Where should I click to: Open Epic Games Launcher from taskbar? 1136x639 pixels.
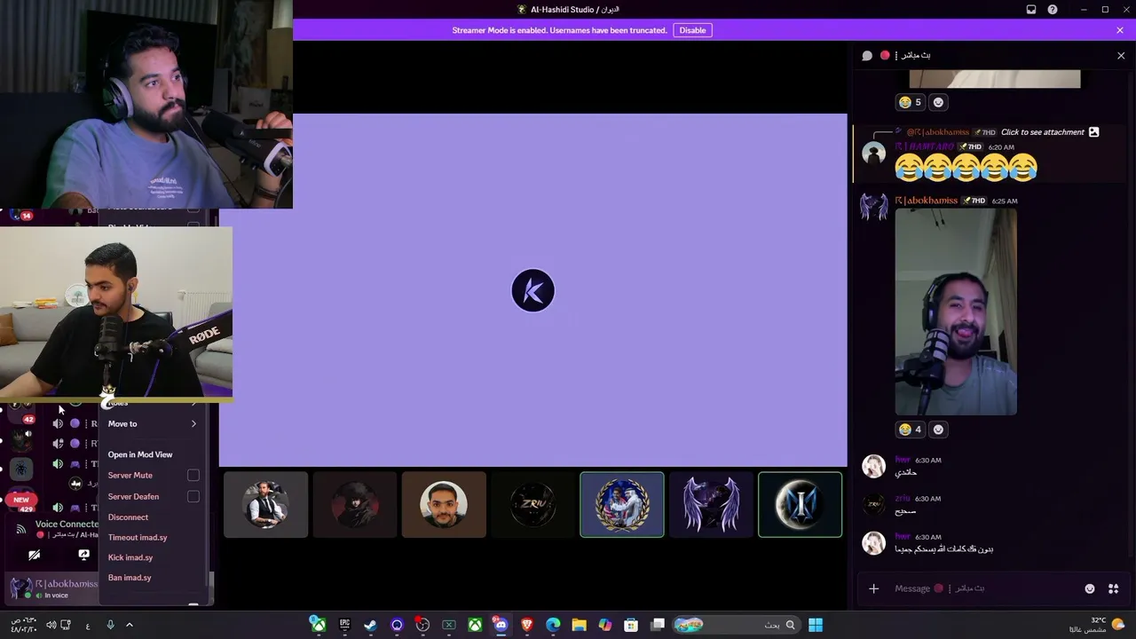click(344, 625)
